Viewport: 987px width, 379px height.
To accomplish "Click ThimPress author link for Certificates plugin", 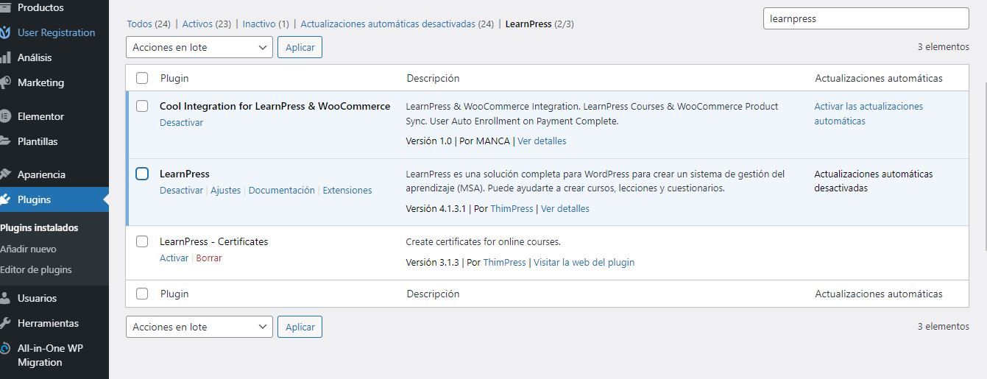I will coord(505,262).
